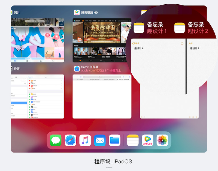
Task: Remove 屏幕录制 control via red minus
Action: [30, 86]
